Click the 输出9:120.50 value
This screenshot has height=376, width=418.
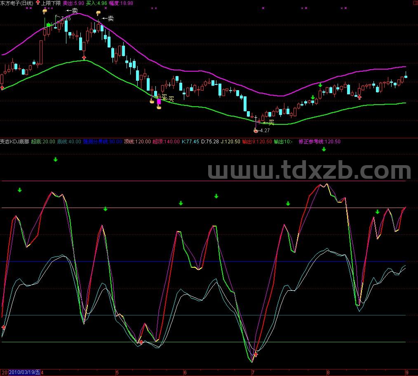257,141
